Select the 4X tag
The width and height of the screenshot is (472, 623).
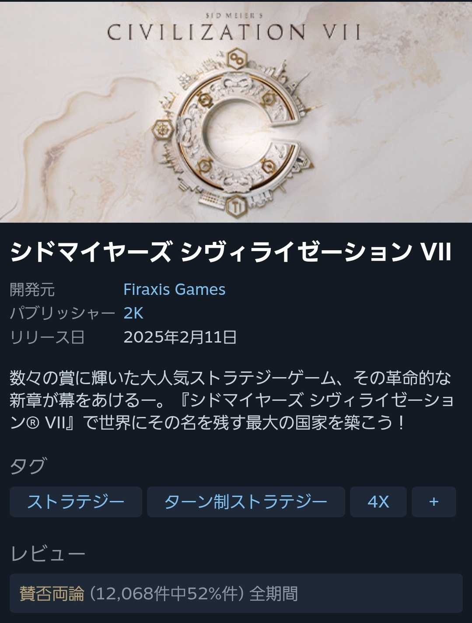[x=378, y=502]
